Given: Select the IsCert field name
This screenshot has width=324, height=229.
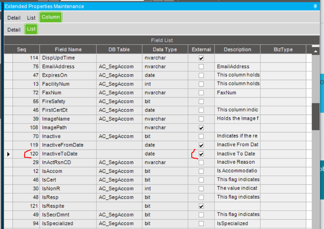Looking at the screenshot, I should click(x=68, y=180).
